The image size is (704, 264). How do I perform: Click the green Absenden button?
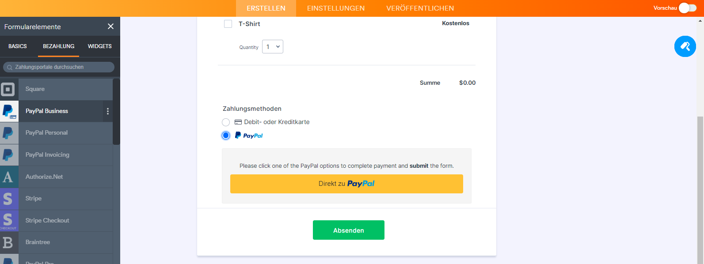pos(348,230)
